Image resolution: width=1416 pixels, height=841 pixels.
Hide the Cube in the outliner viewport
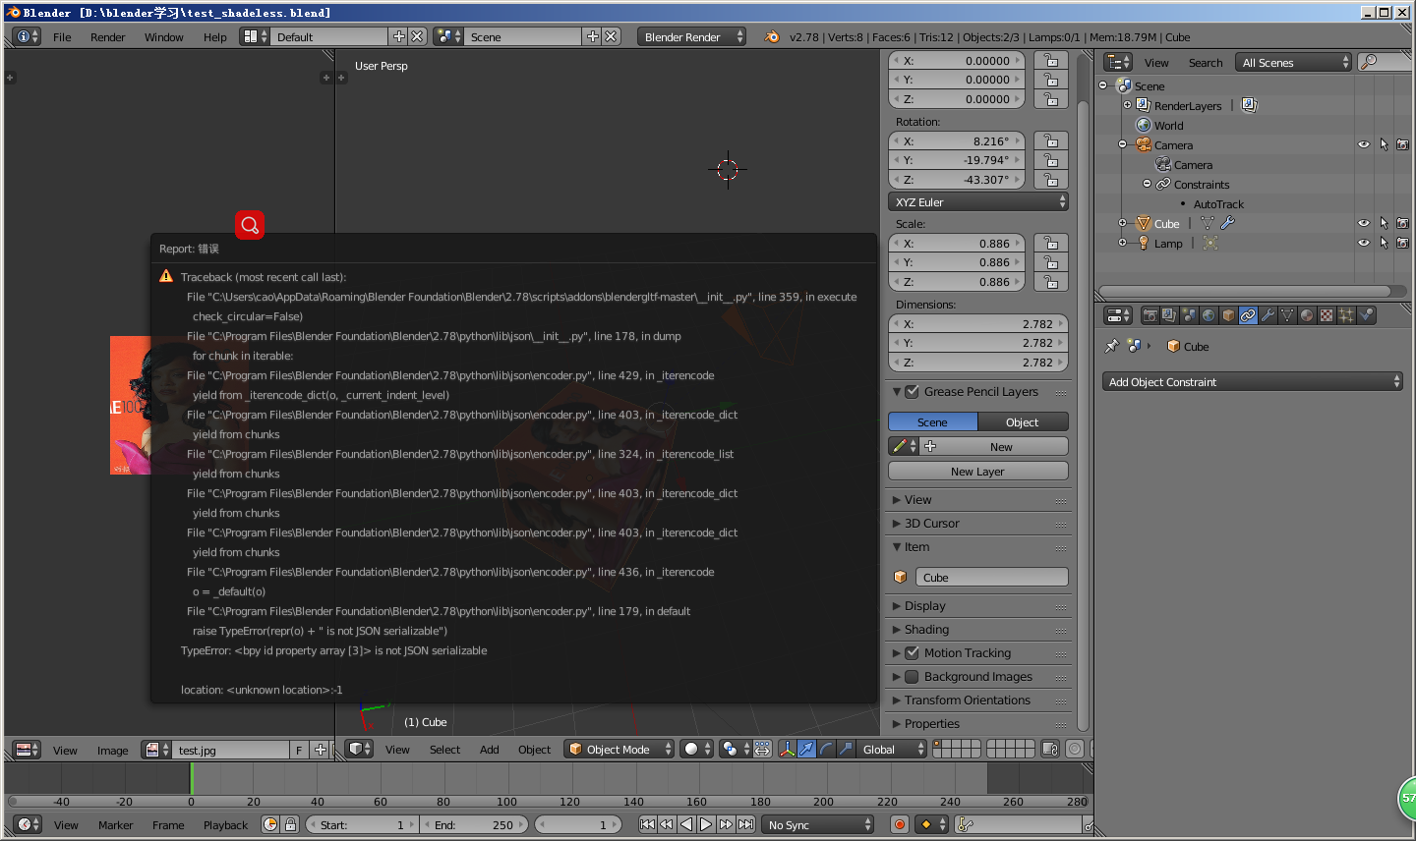1364,223
